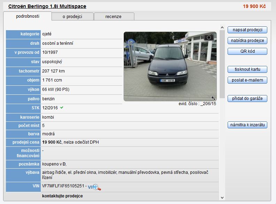
Task: Click the STK value 12/2016
Action: point(50,108)
